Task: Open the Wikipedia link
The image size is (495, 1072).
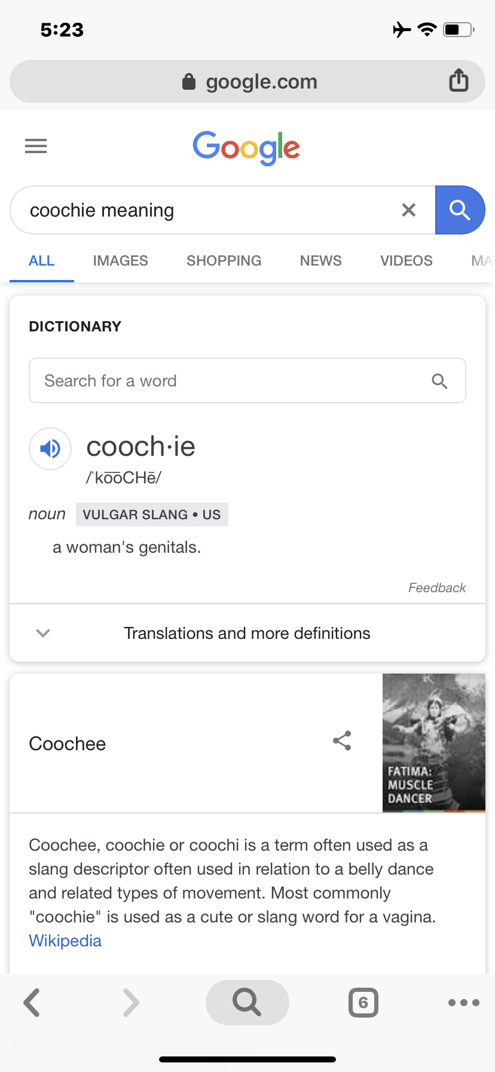Action: (x=65, y=941)
